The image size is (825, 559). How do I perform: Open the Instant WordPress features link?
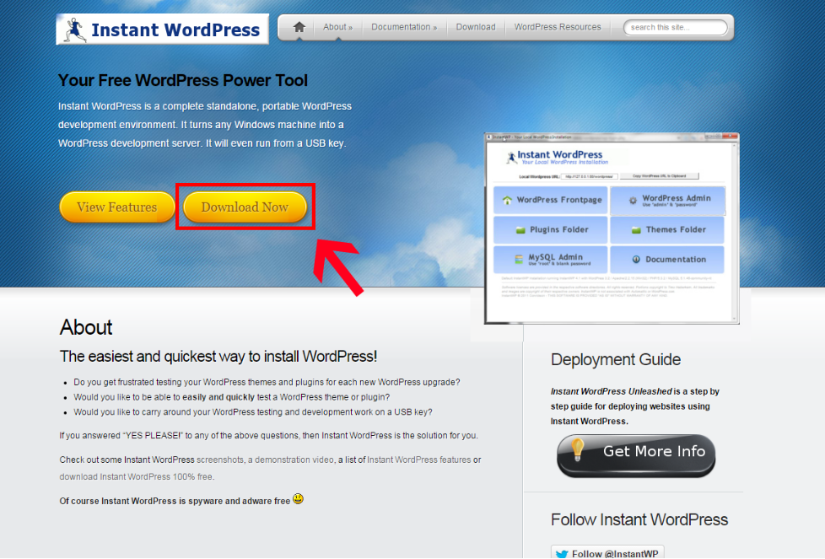tap(418, 460)
